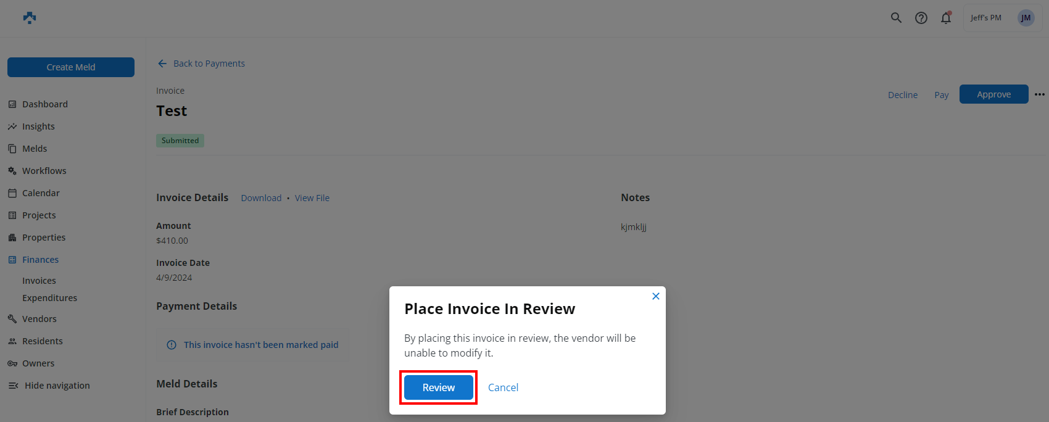Open notifications bell icon
Screen dimensions: 1049x422
945,18
